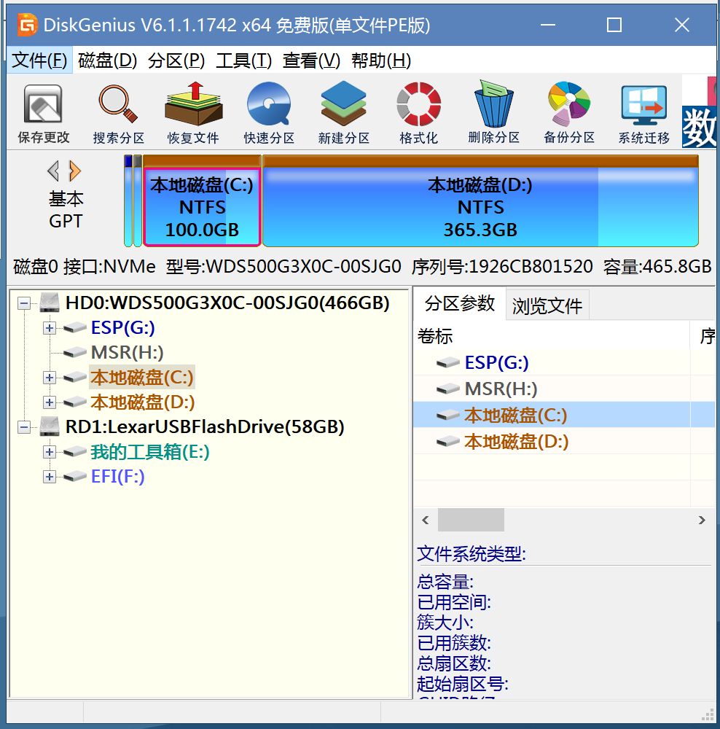Expand the 本地磁盘(D:) tree node
720x729 pixels.
[50, 402]
